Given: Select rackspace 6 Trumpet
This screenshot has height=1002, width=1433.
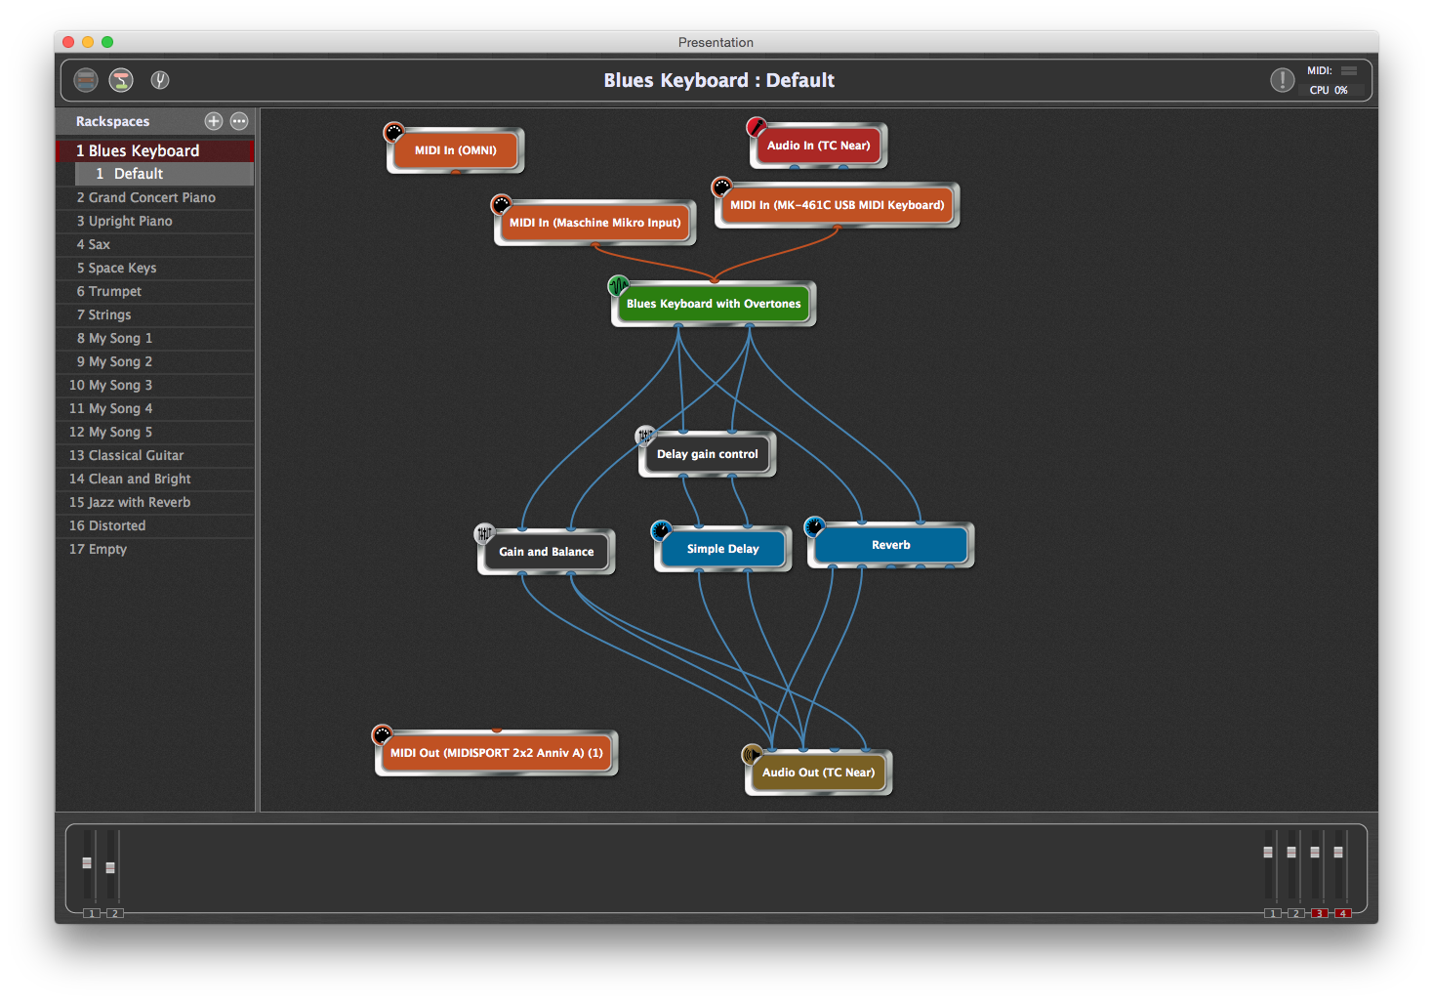Looking at the screenshot, I should click(x=155, y=291).
